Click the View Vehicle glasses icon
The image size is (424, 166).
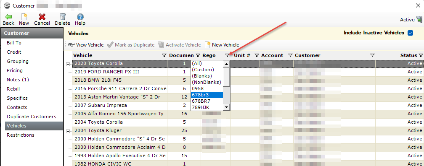[72, 45]
